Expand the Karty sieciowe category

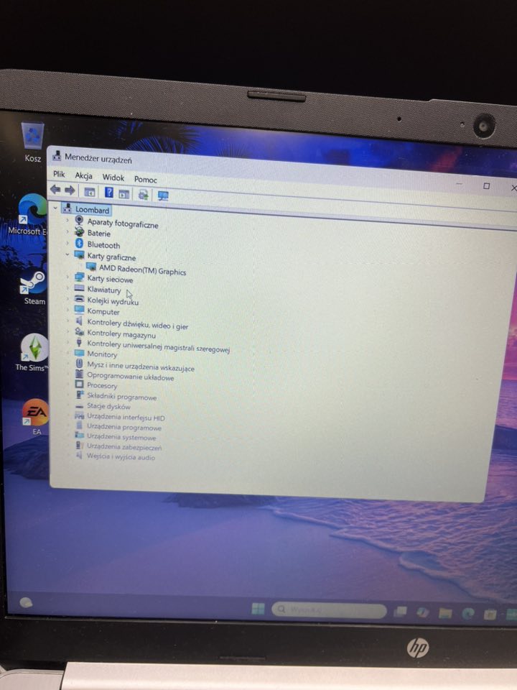(68, 277)
